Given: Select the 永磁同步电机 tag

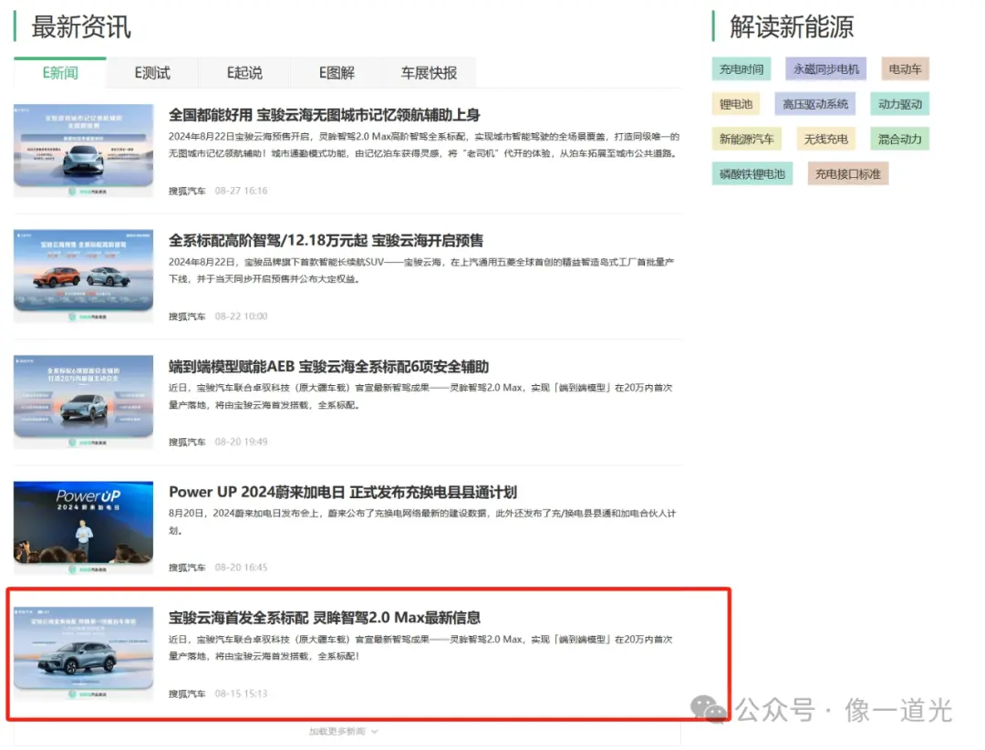Looking at the screenshot, I should click(825, 69).
